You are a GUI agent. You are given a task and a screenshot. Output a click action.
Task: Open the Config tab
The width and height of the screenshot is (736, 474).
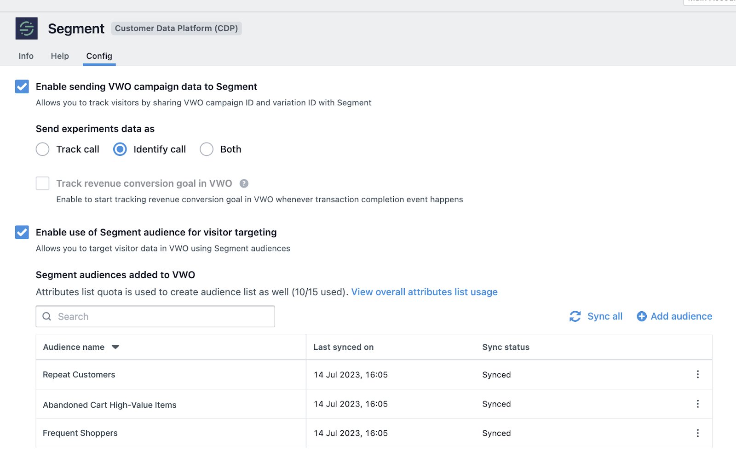tap(99, 56)
